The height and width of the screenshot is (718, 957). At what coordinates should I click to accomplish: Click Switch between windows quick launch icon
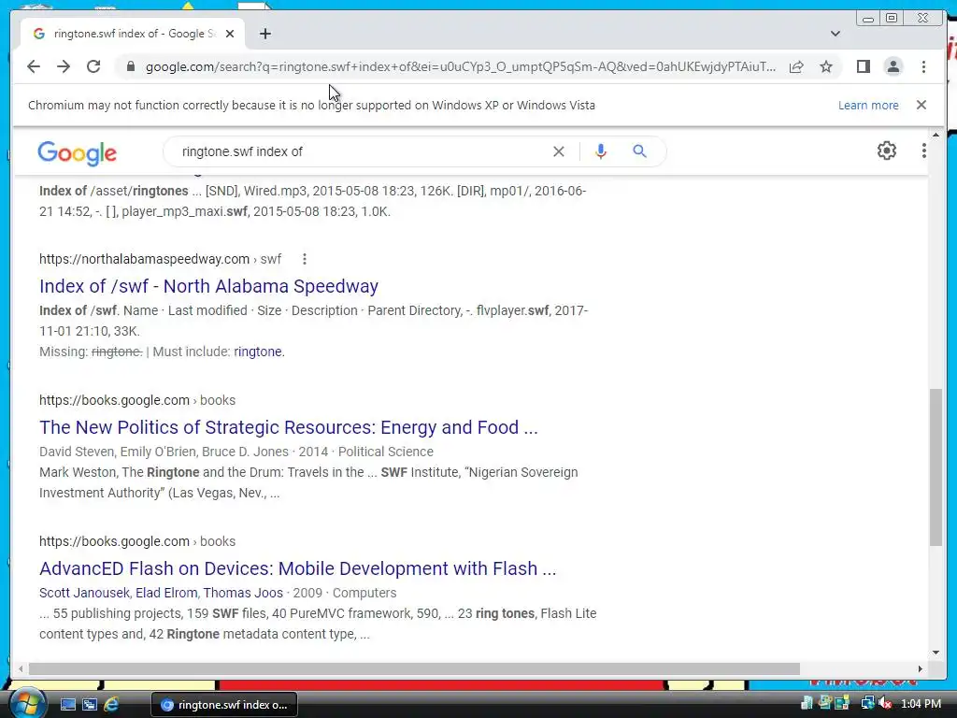click(90, 705)
